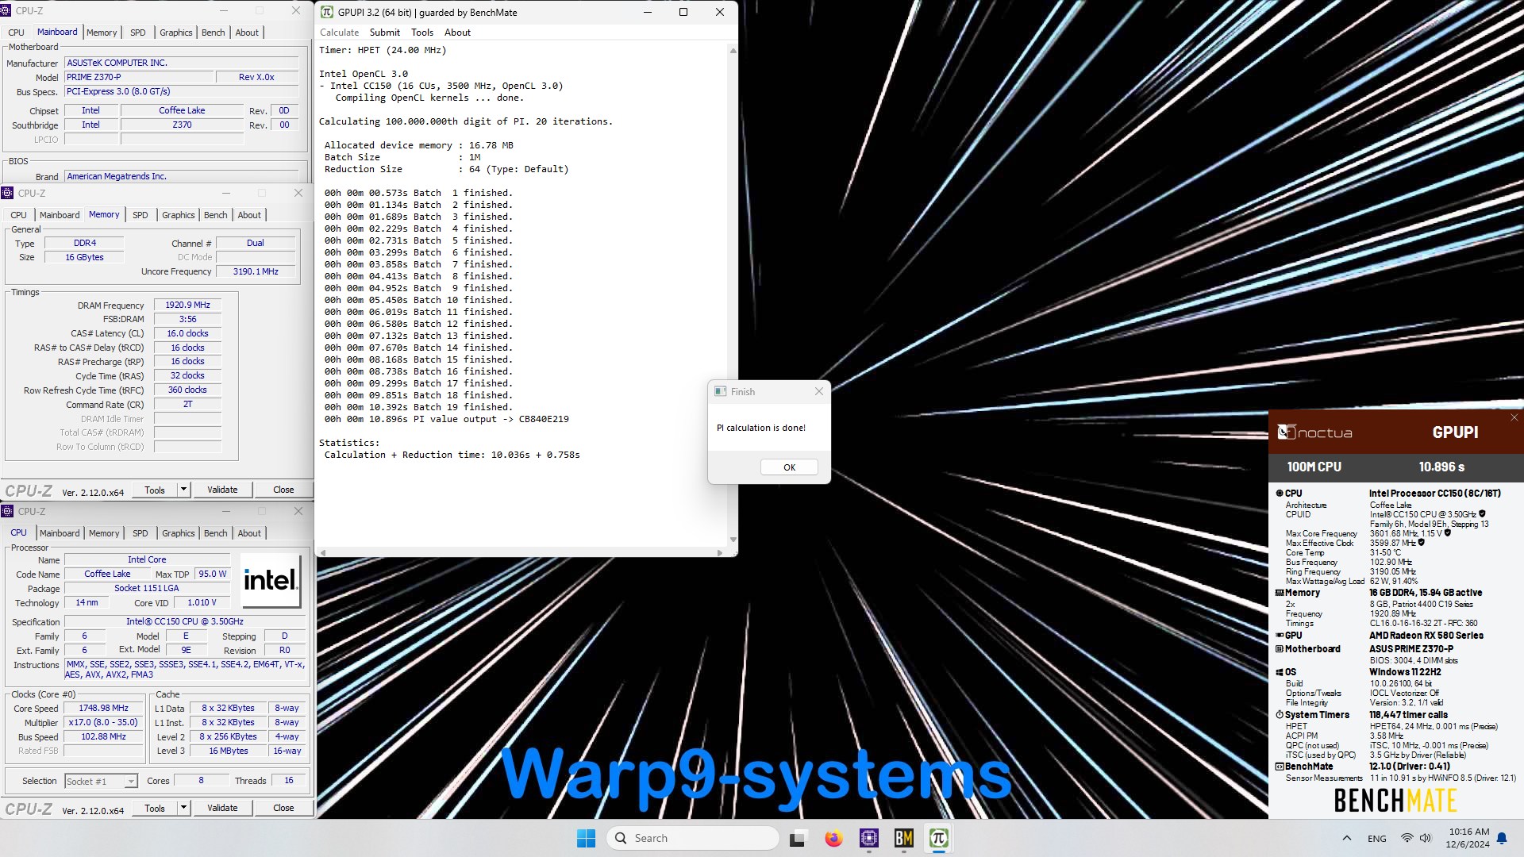Click CPU-Z title icon of processor-info window

(x=8, y=511)
